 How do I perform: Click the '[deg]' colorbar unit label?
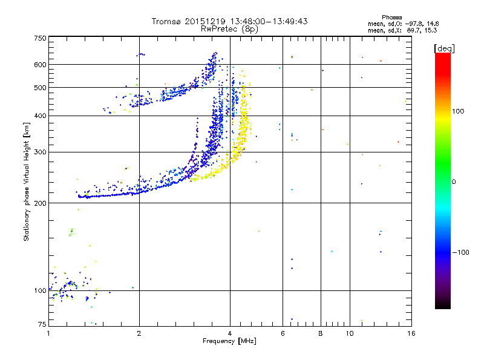coord(444,48)
